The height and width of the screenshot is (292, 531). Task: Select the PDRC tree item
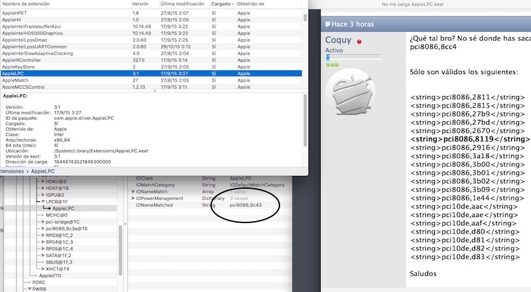click(38, 283)
